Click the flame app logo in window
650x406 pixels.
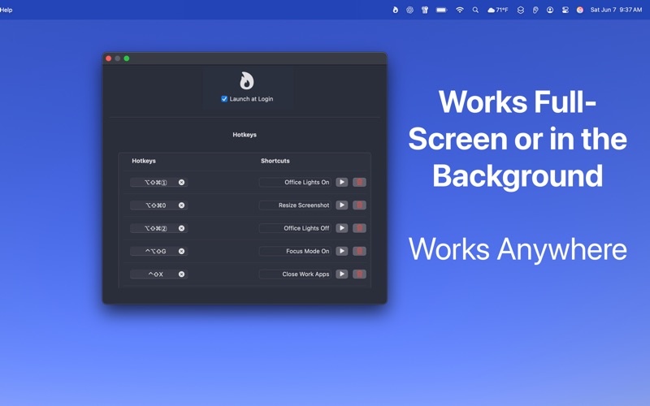pos(247,80)
